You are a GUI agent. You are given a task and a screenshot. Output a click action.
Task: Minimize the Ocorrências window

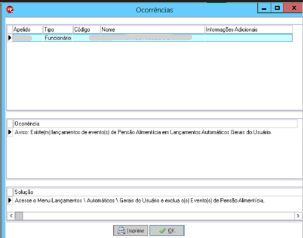[x=264, y=8]
